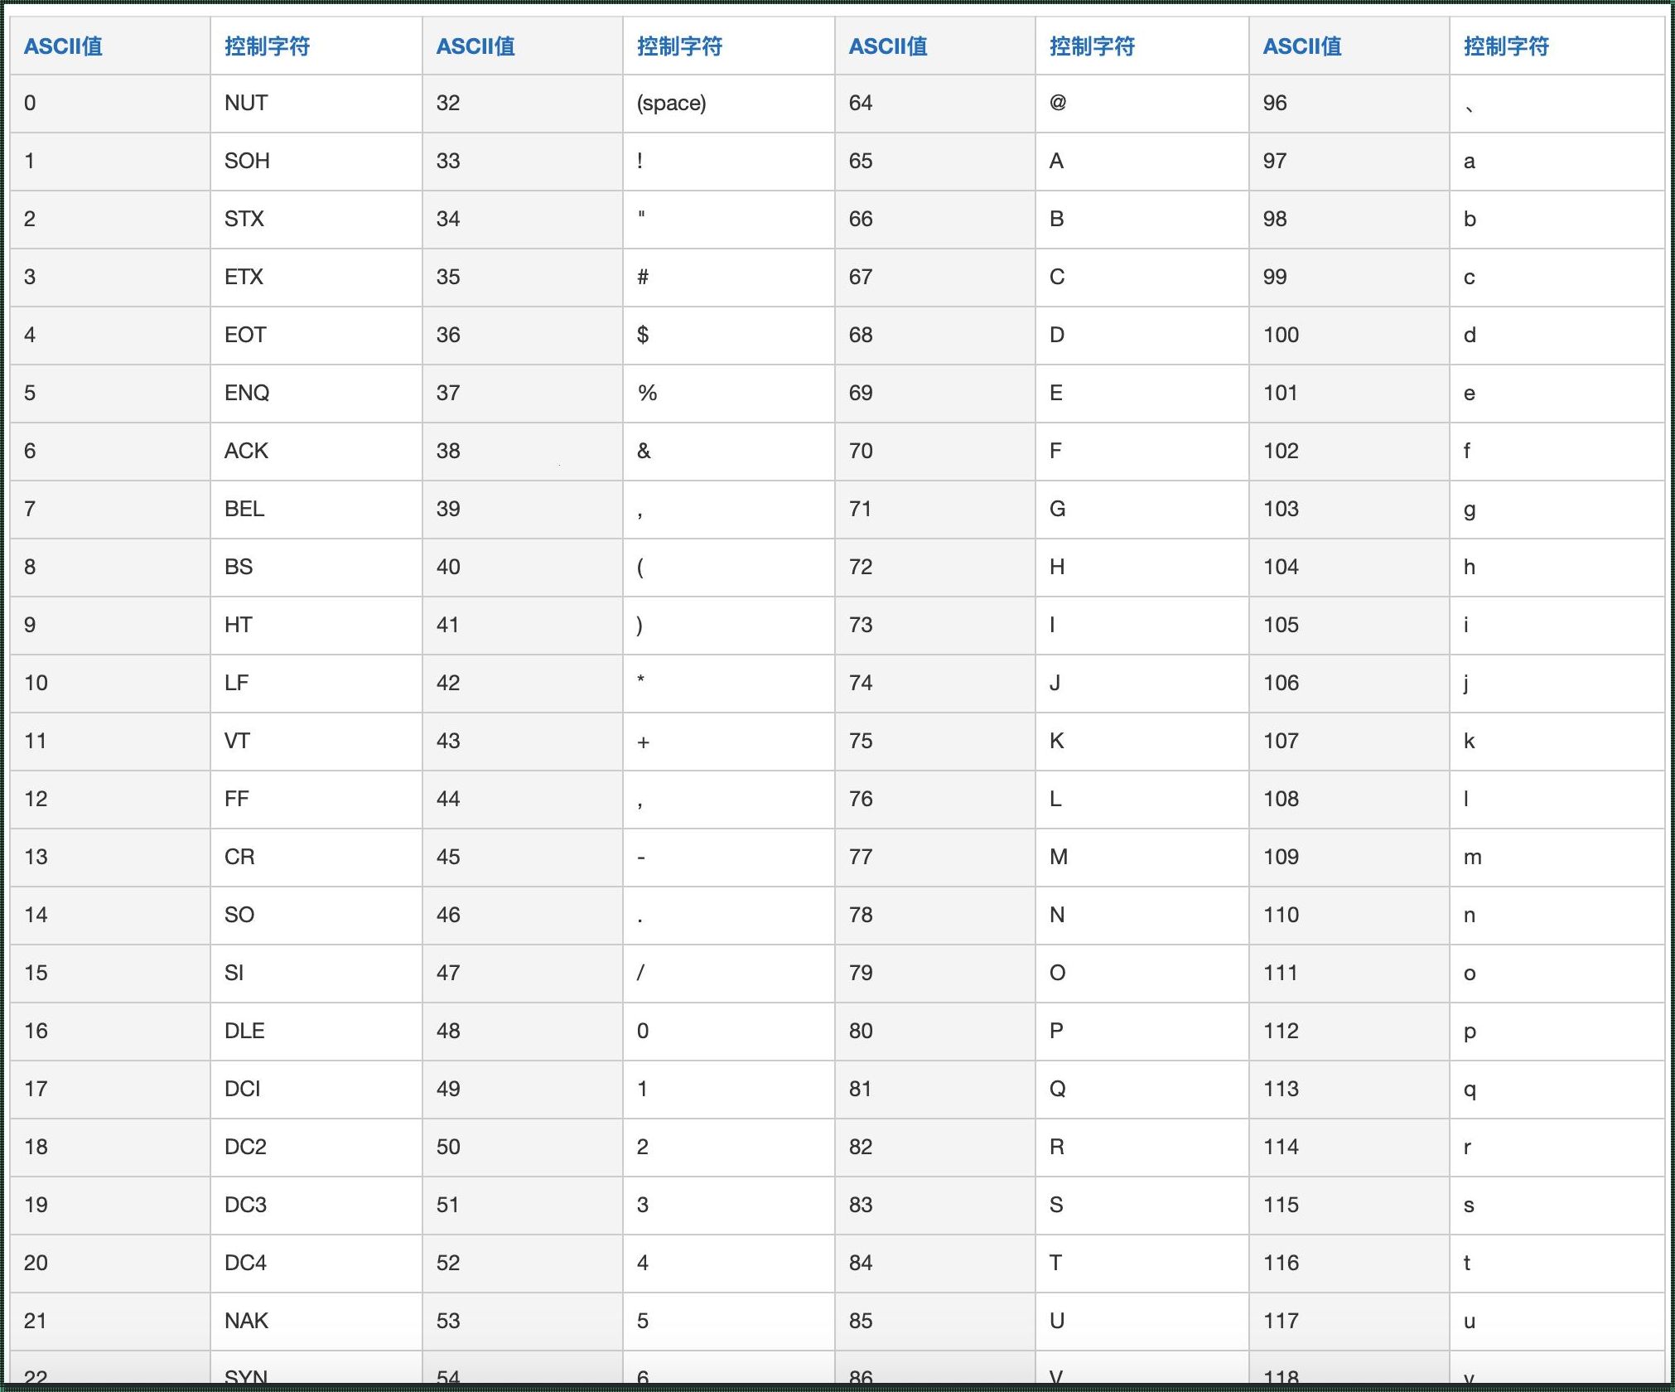Click lowercase e character cell

click(1557, 394)
